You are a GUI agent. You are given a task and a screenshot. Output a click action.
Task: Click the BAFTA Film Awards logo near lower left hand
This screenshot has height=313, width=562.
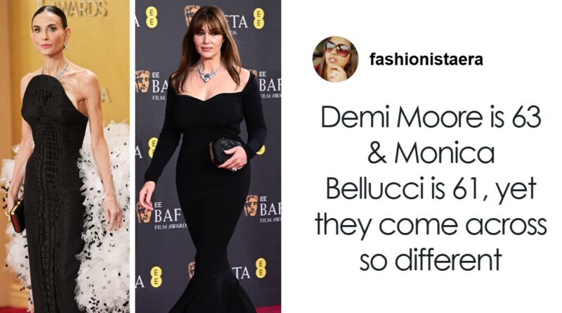[162, 215]
